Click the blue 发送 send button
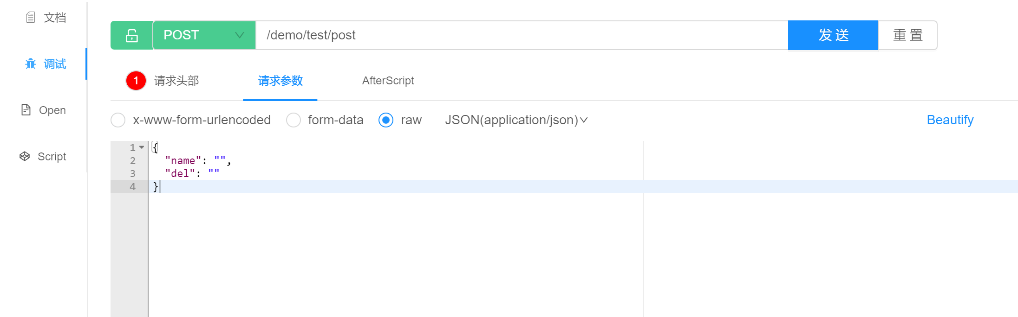 point(833,35)
